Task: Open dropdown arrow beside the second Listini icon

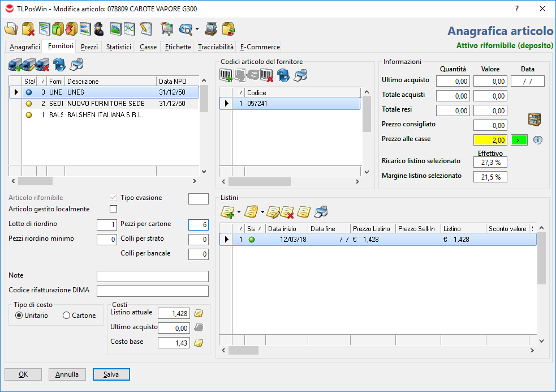Action: tap(262, 212)
